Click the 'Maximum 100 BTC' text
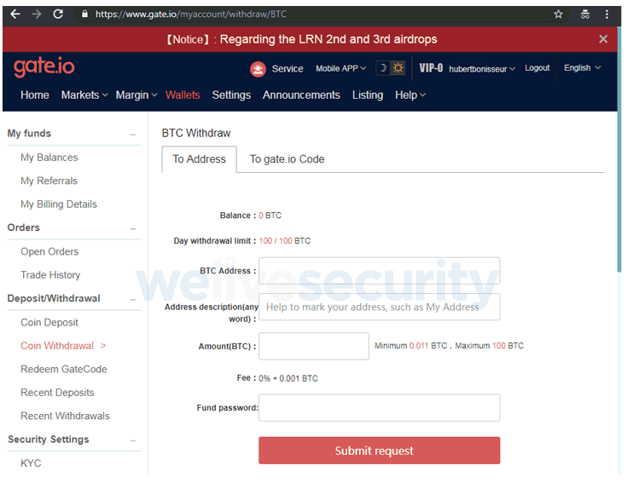 (x=489, y=346)
